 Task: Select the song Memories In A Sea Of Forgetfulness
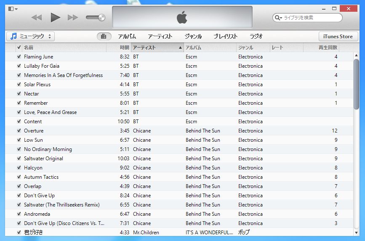[63, 75]
